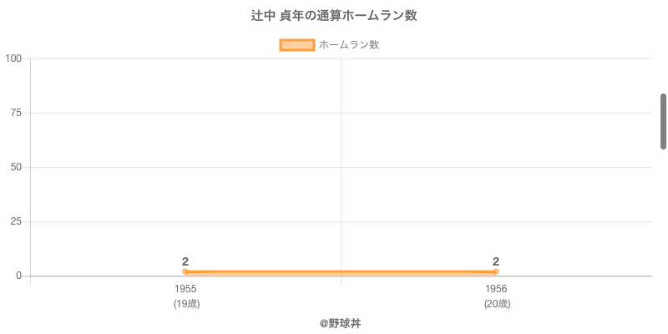Viewport: 668px width, 334px height.
Task: Click the 25 y-axis tick label
Action: coord(16,221)
